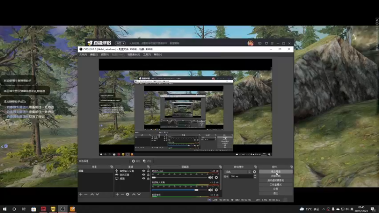Open Settings from the Controls panel

pyautogui.click(x=276, y=189)
